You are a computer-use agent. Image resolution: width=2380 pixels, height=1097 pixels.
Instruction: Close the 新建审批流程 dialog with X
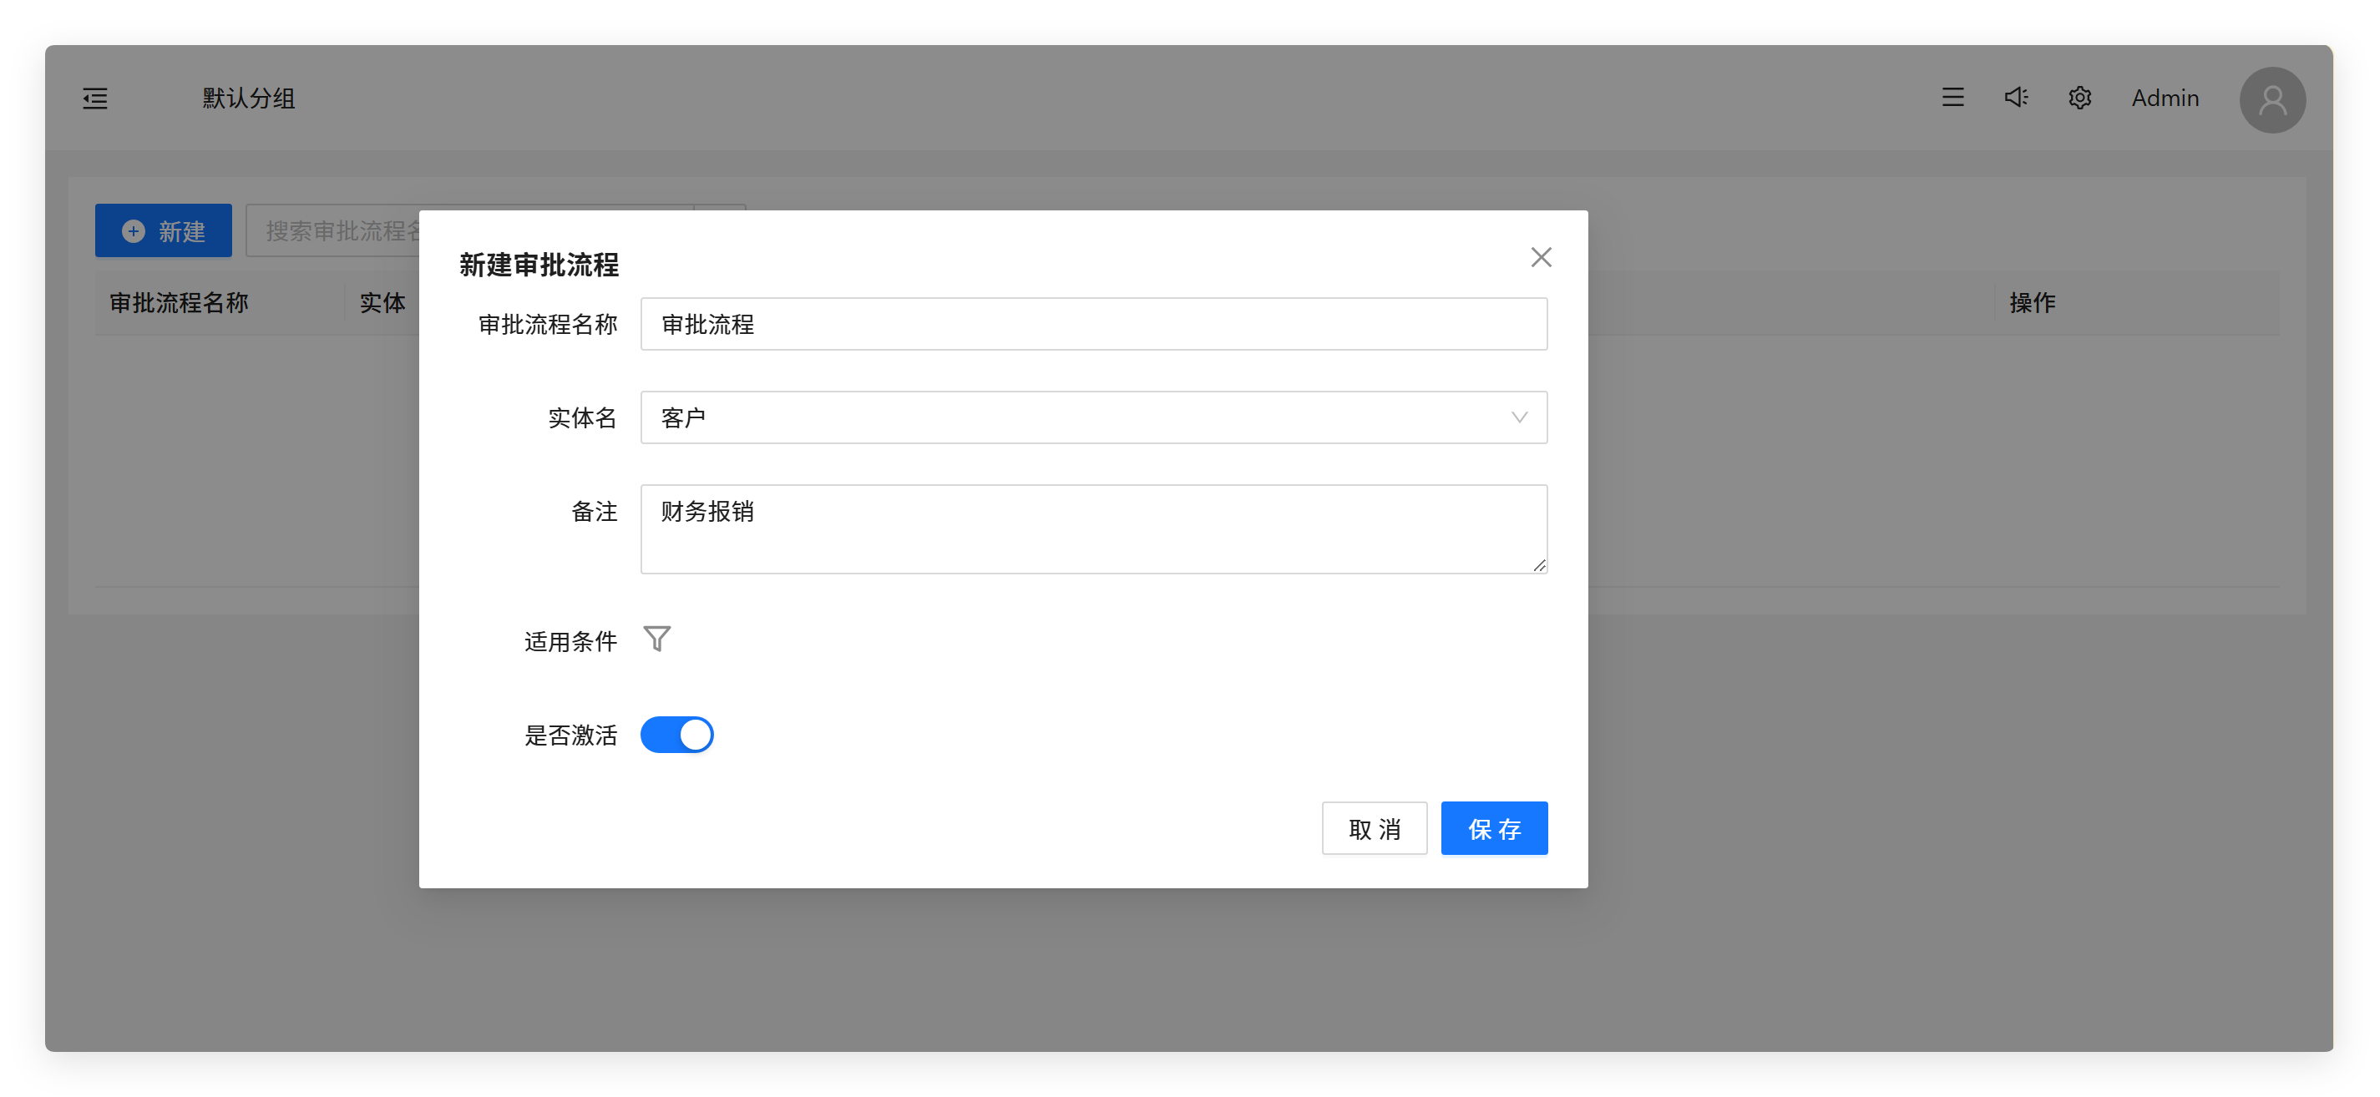pos(1540,256)
